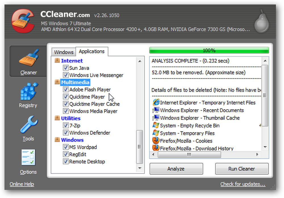Uncheck the Remote Desktop checkbox

66,161
